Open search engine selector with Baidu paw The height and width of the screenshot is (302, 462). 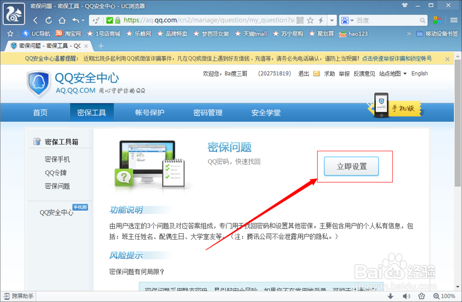click(347, 20)
